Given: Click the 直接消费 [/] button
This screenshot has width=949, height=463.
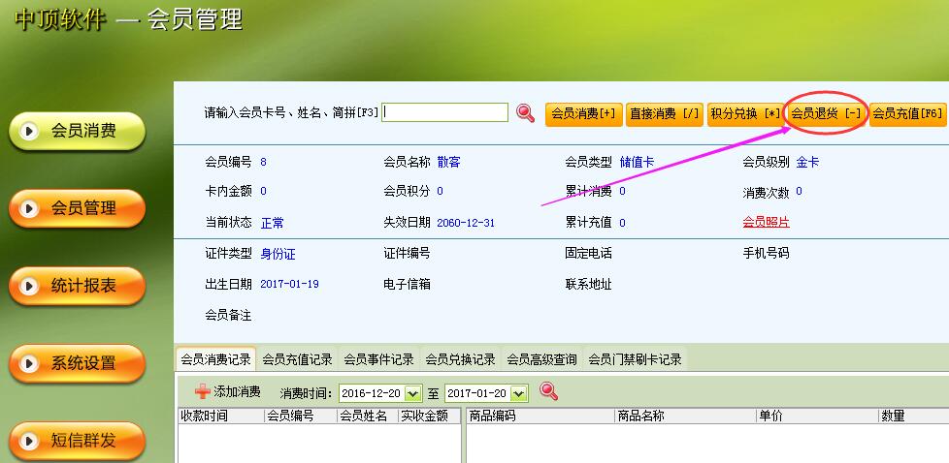Looking at the screenshot, I should [x=664, y=113].
